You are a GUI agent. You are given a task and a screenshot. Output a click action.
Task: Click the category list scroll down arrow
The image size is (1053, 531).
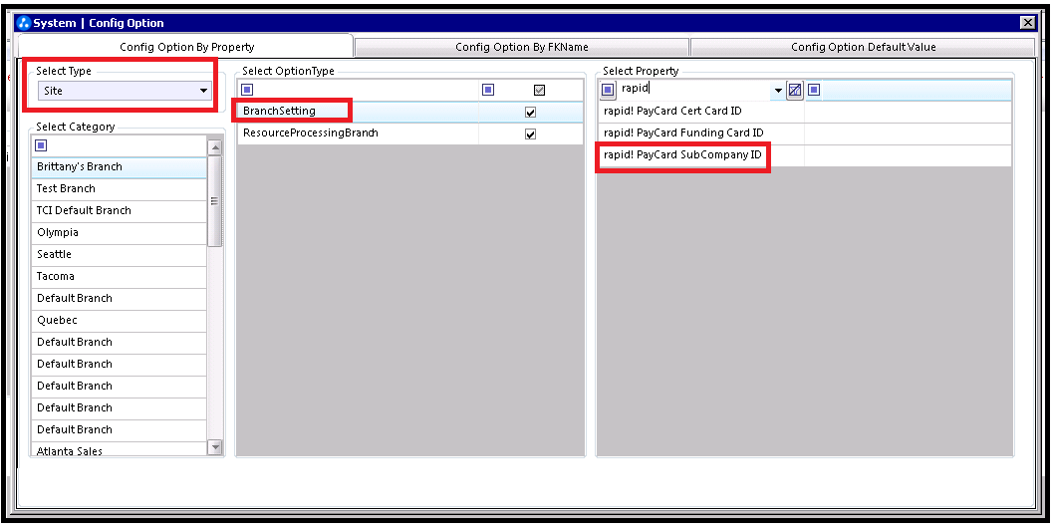[215, 446]
